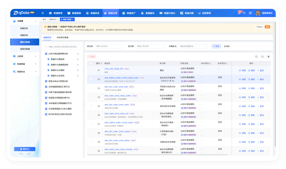Check the row 22 checkbox
The width and height of the screenshot is (286, 169).
pos(91,79)
